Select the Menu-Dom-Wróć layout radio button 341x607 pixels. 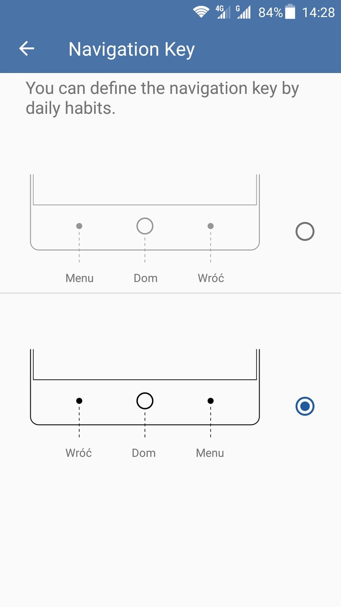pos(305,231)
